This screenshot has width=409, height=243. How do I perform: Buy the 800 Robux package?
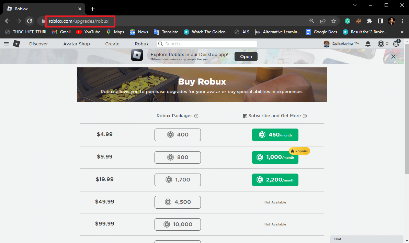click(x=178, y=157)
